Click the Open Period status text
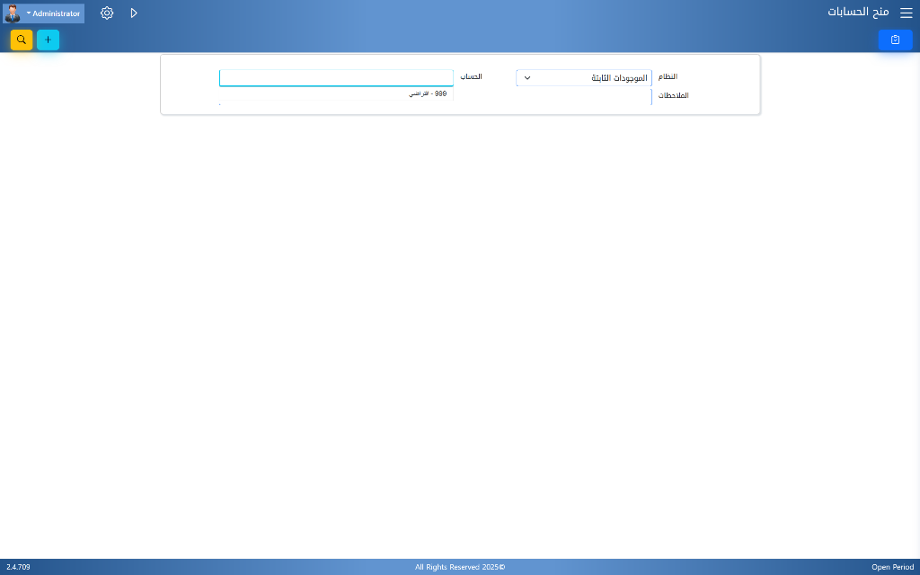The width and height of the screenshot is (920, 575). pos(892,567)
